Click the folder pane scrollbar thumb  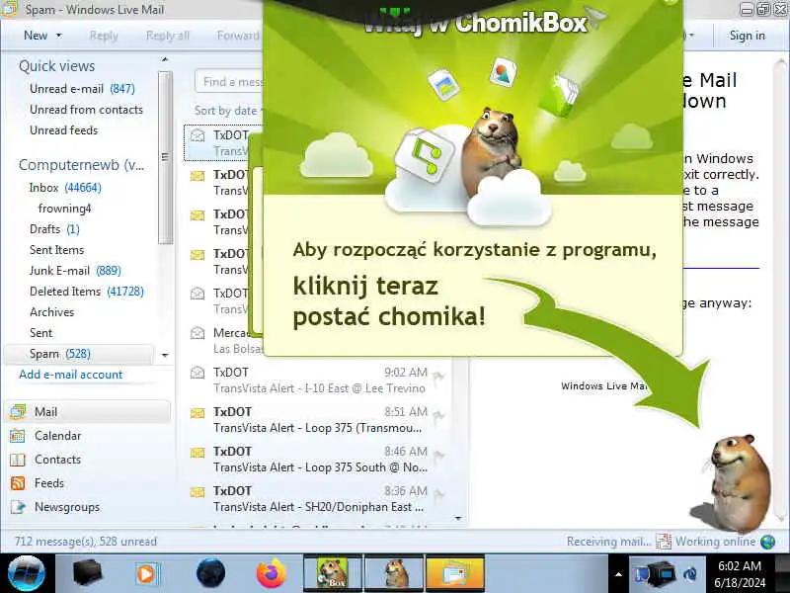click(x=165, y=157)
